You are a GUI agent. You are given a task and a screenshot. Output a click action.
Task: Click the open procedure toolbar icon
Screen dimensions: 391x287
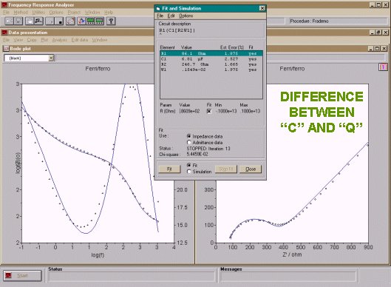click(x=9, y=21)
